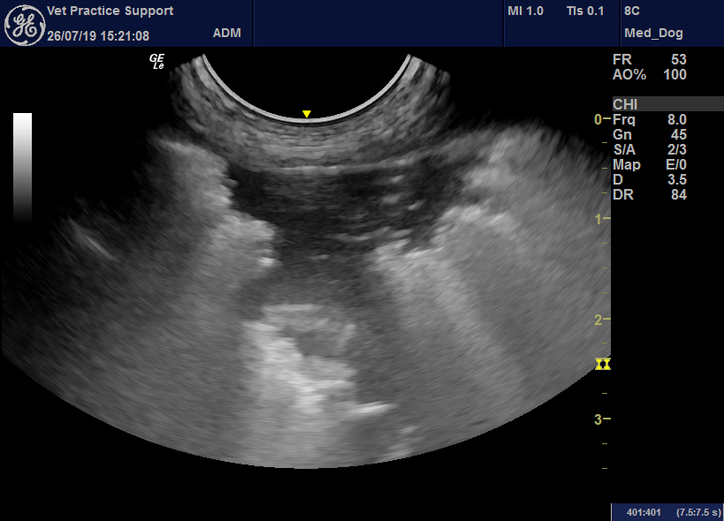
Task: Click the Med_Dog preset label
Action: point(653,34)
